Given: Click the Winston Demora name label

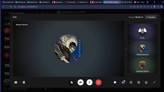Looking at the screenshot, I should click(22, 25).
